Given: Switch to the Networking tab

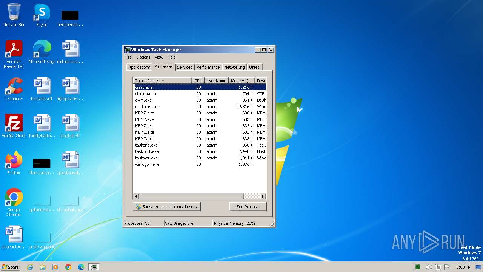Looking at the screenshot, I should coord(234,67).
